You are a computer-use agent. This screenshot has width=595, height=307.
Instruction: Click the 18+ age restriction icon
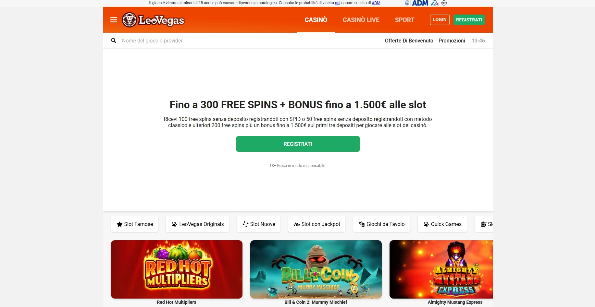[x=444, y=3]
